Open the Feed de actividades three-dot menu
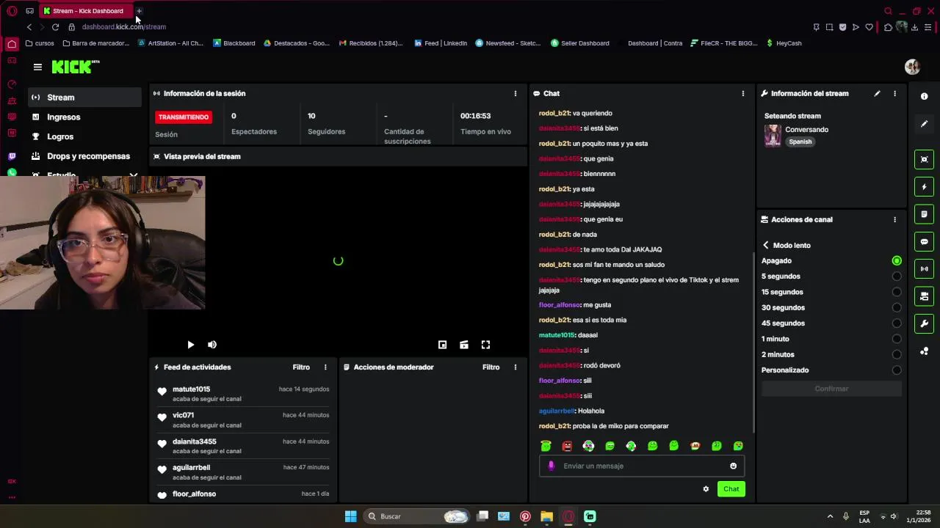940x528 pixels. pyautogui.click(x=325, y=367)
